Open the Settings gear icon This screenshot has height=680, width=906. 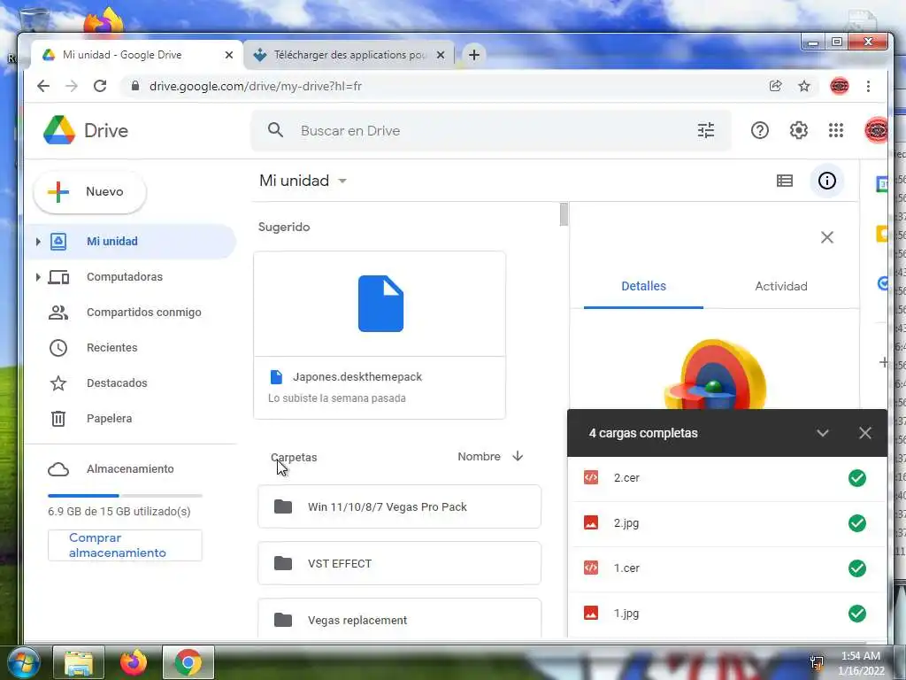tap(799, 130)
